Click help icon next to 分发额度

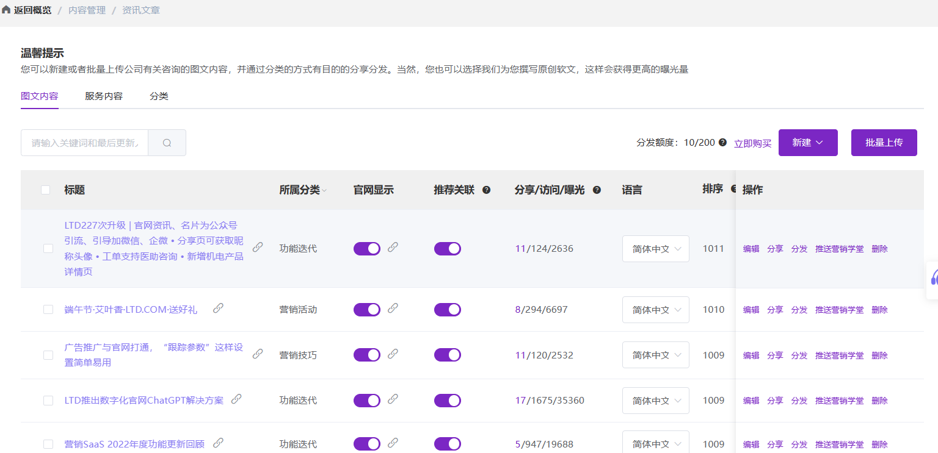pos(722,142)
